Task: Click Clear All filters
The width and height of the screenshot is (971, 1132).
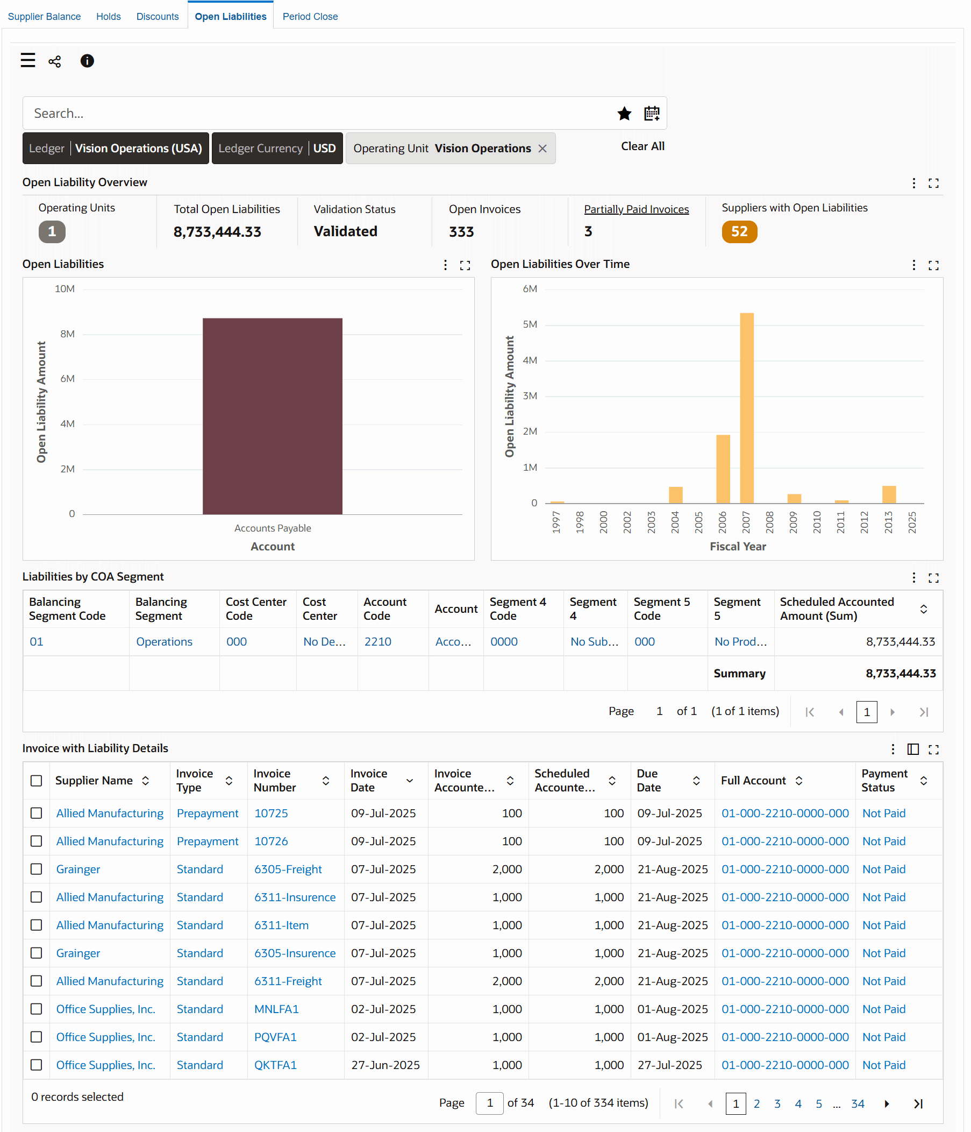Action: [642, 146]
